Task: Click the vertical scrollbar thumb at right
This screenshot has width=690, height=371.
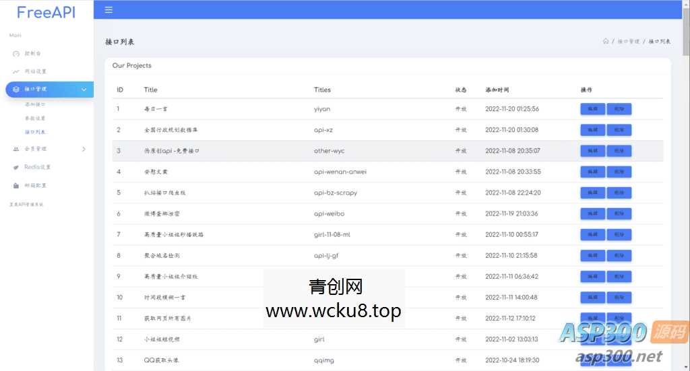Action: pos(686,31)
